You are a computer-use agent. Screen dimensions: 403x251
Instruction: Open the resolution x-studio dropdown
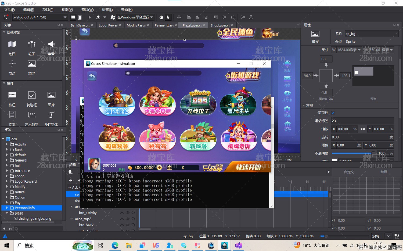pos(39,17)
